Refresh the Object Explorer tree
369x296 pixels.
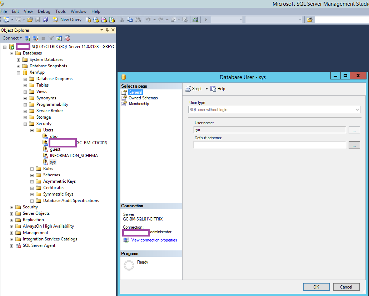coord(59,38)
